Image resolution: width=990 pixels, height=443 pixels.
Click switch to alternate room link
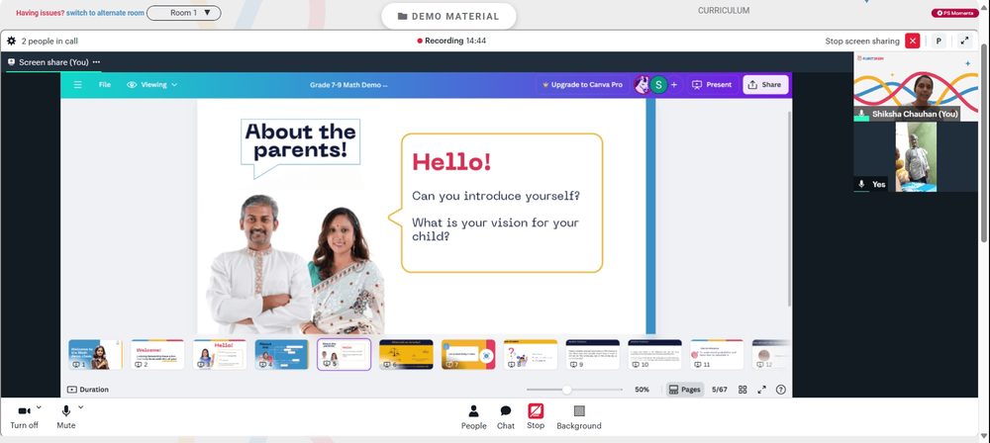pyautogui.click(x=106, y=13)
